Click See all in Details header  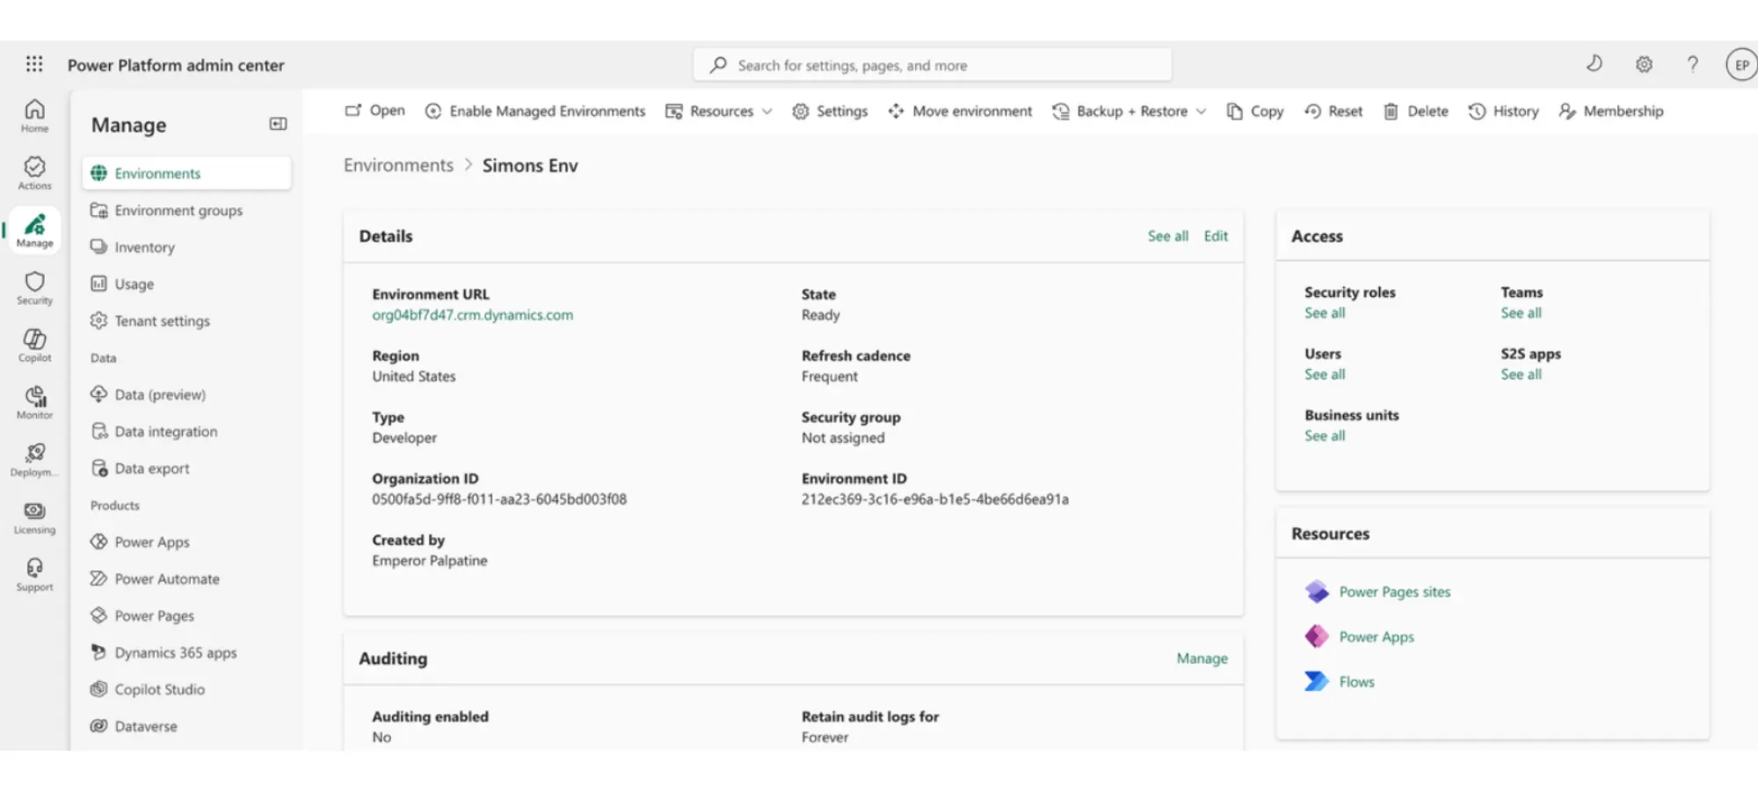click(1167, 236)
